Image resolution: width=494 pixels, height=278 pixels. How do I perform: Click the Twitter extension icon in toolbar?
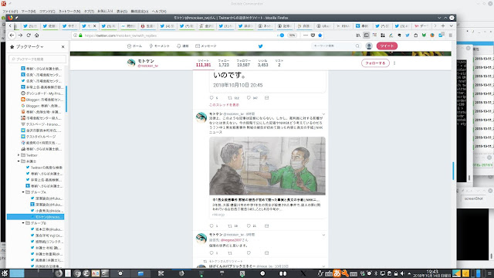[x=408, y=36]
